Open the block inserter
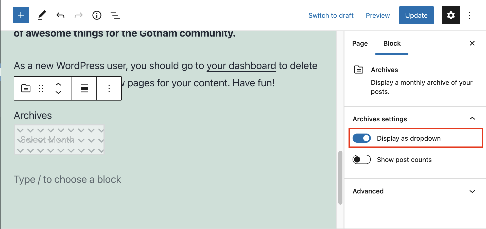 coord(21,15)
